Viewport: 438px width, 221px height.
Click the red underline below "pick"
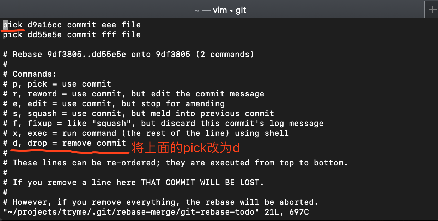click(12, 30)
